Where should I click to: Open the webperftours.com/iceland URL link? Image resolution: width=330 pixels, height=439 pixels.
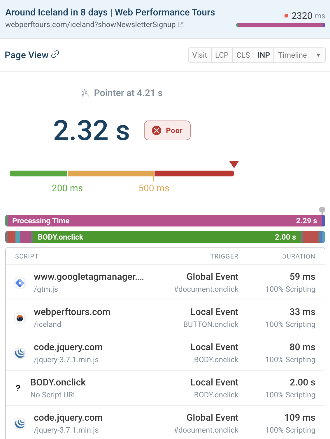(x=90, y=24)
